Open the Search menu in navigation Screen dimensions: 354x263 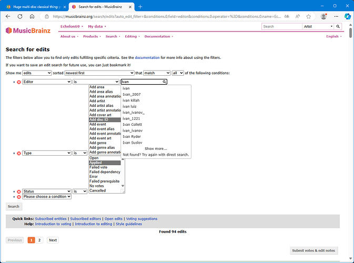(113, 36)
